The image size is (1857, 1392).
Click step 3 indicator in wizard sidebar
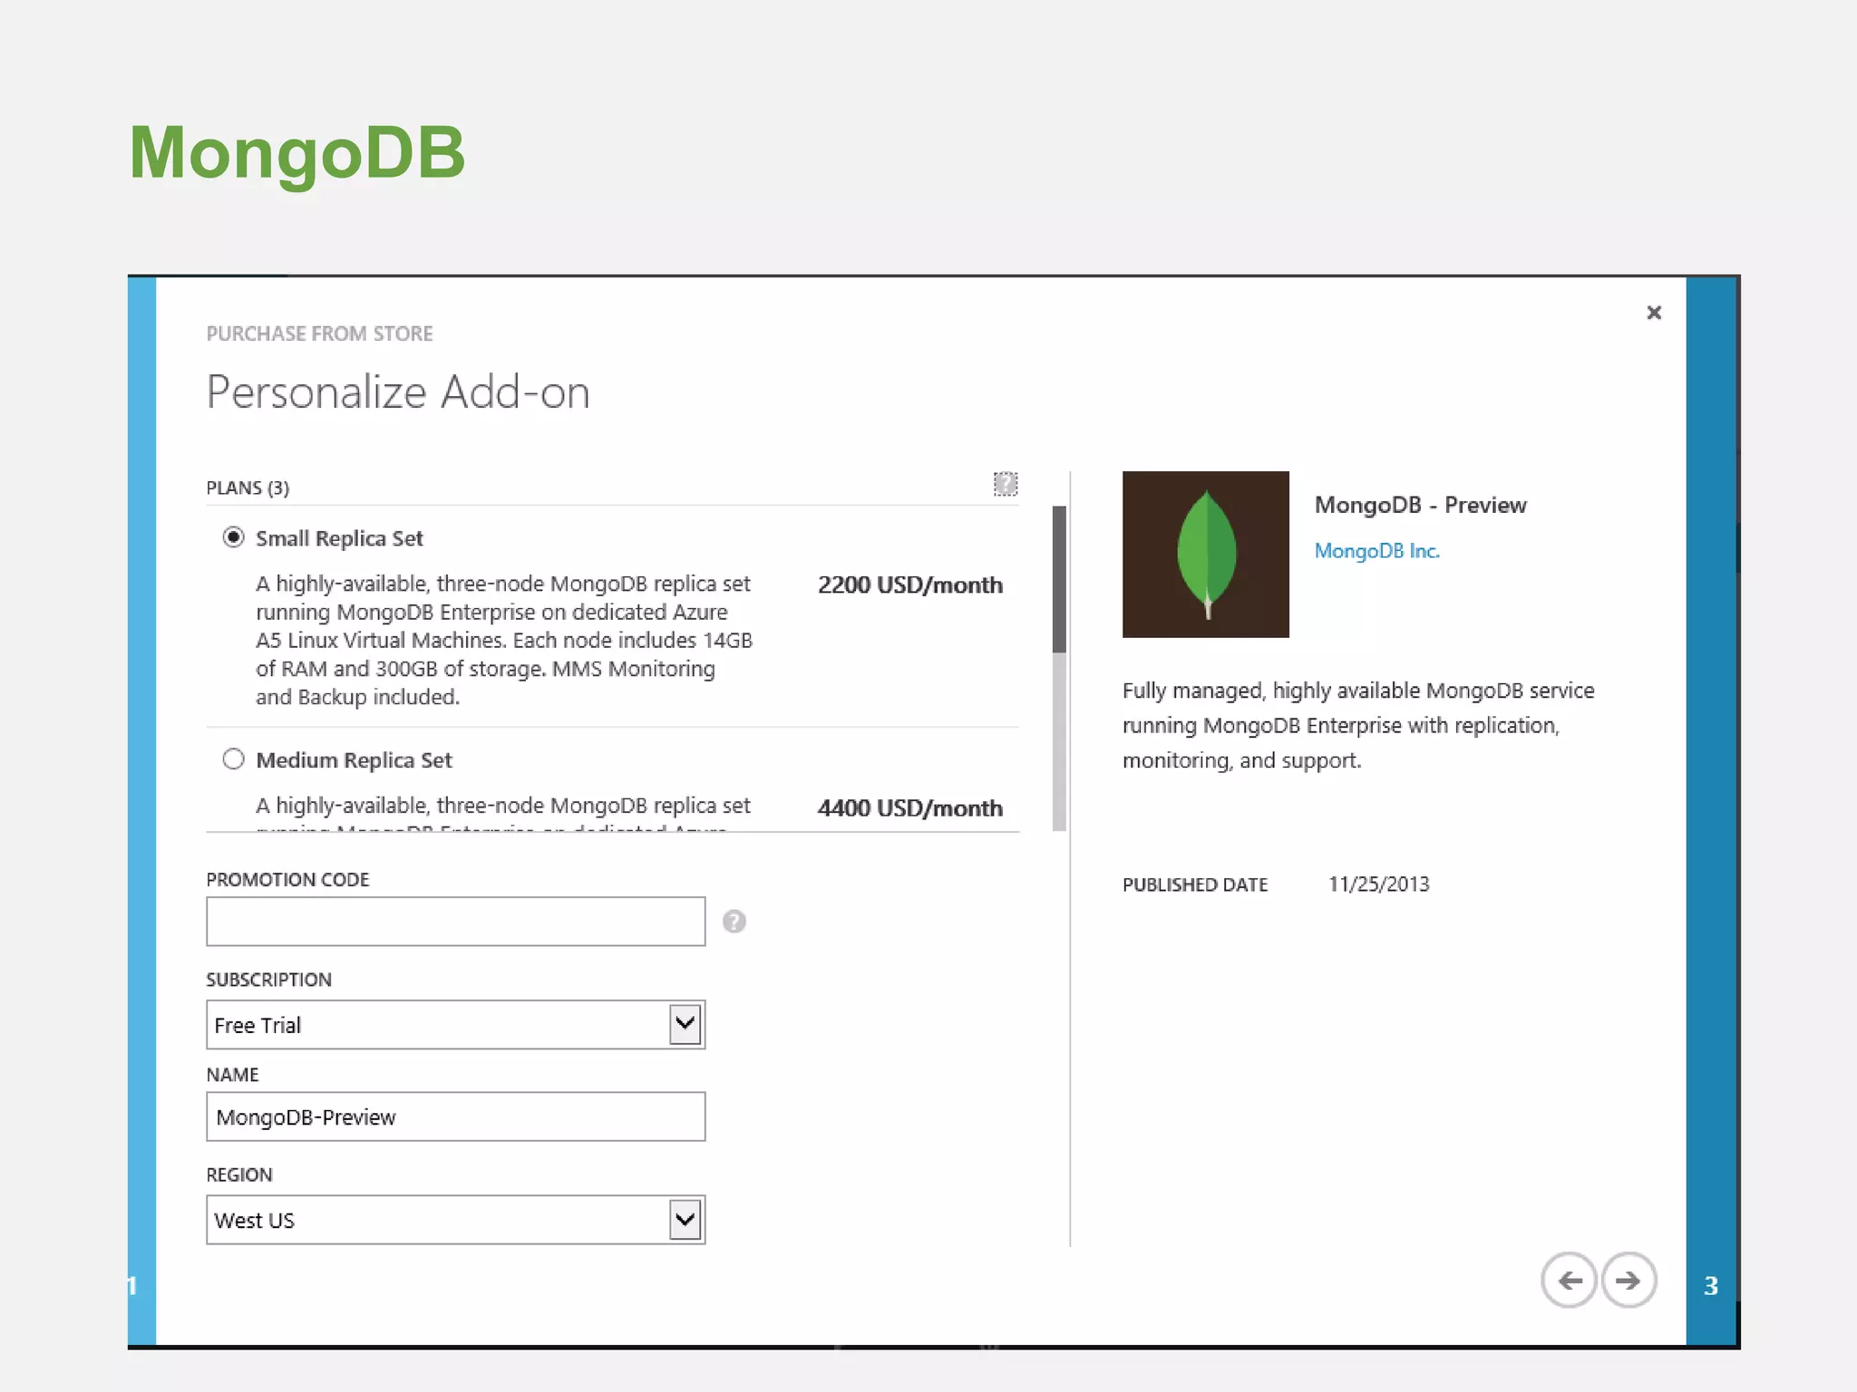(x=1711, y=1286)
